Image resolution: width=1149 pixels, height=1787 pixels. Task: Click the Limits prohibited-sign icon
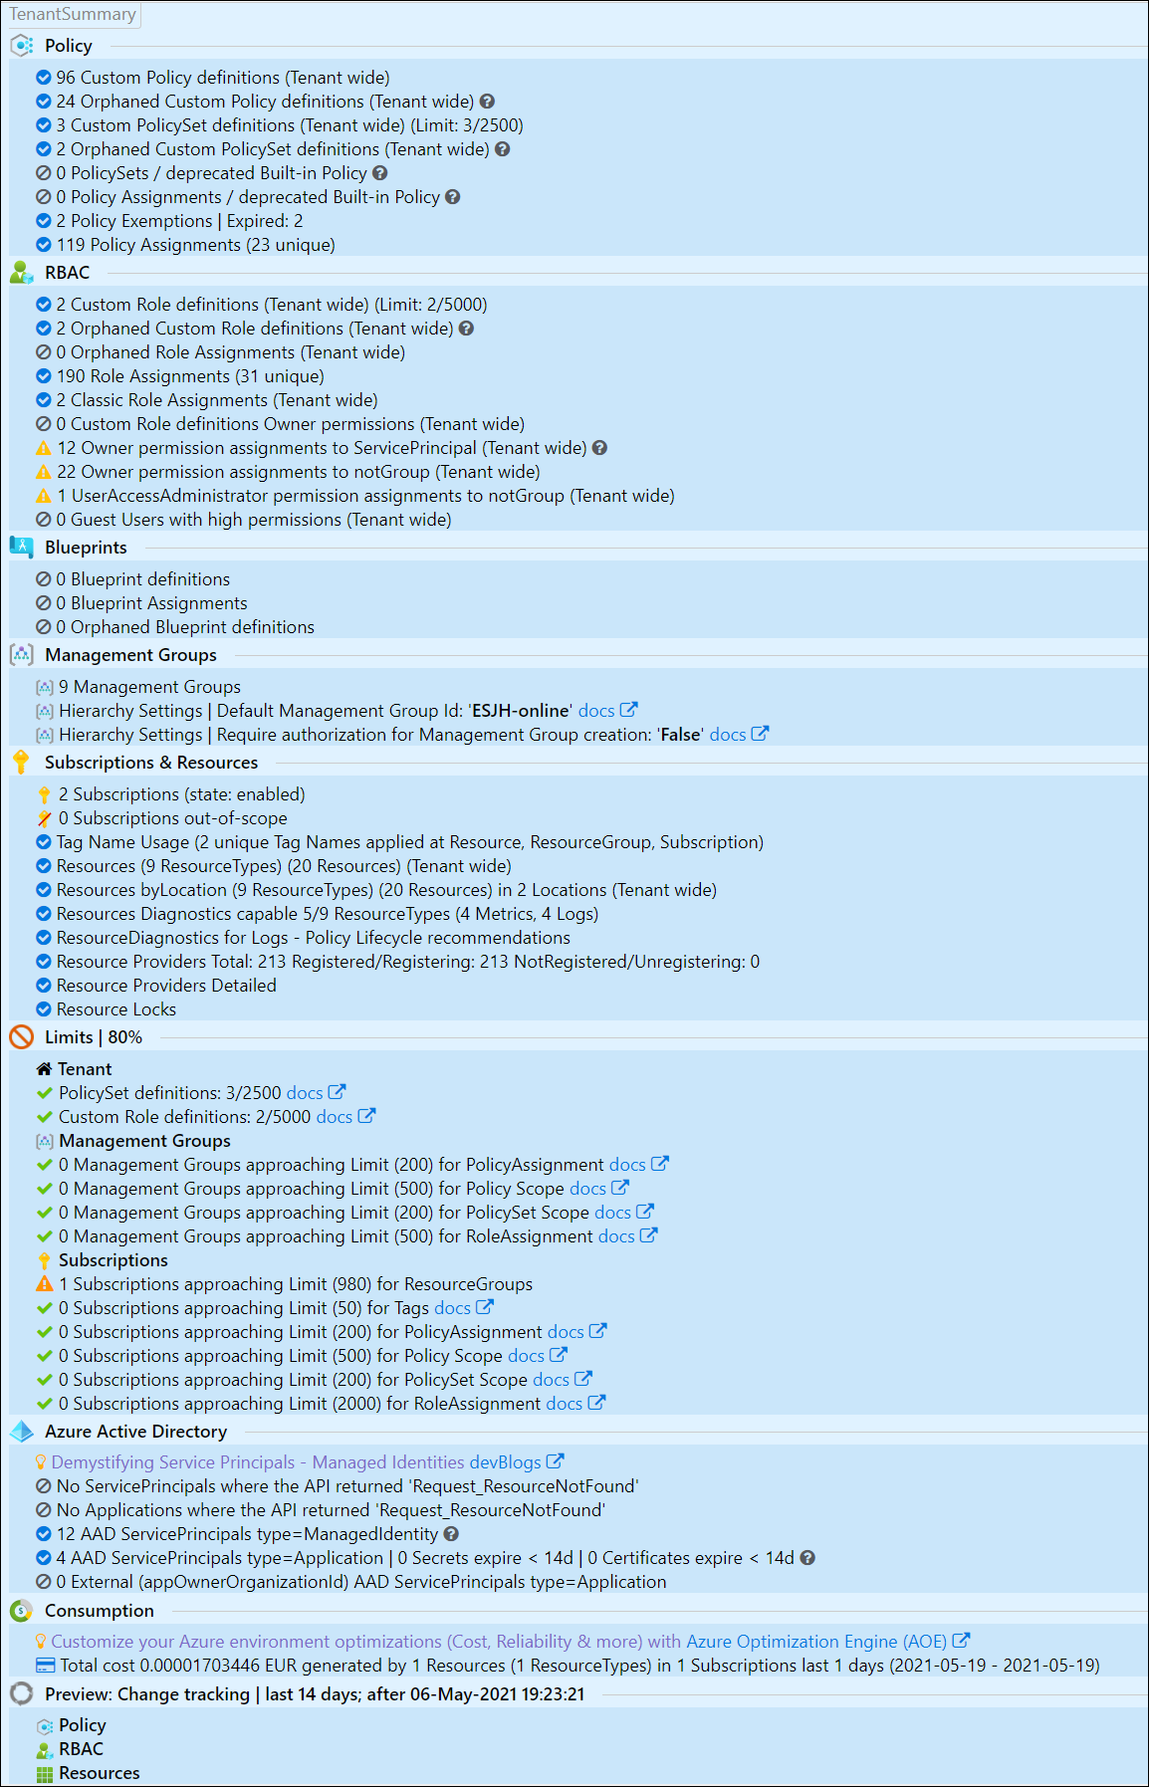22,1037
